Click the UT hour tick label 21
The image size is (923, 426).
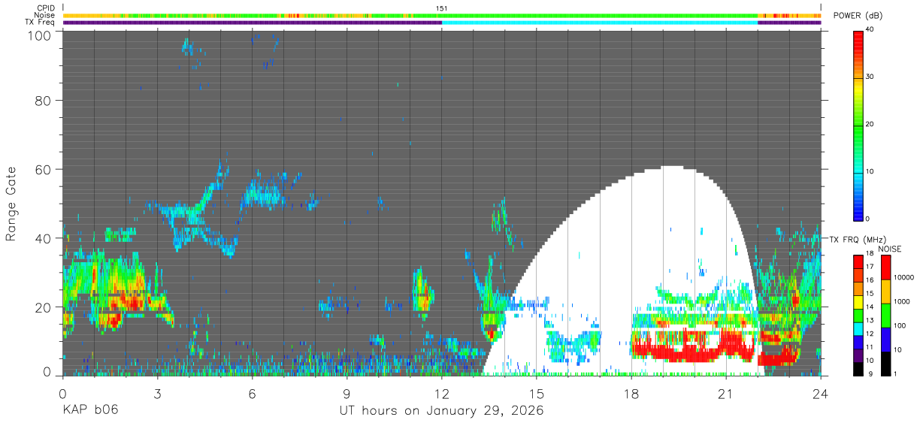726,393
